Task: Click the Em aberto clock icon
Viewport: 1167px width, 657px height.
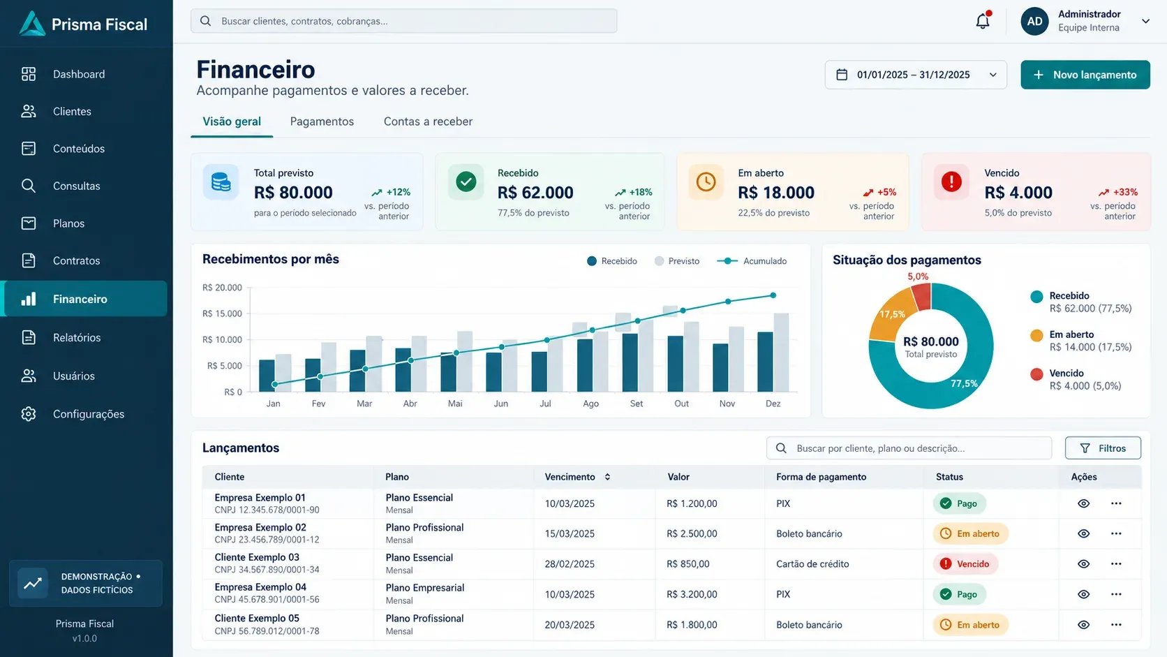Action: pyautogui.click(x=706, y=182)
